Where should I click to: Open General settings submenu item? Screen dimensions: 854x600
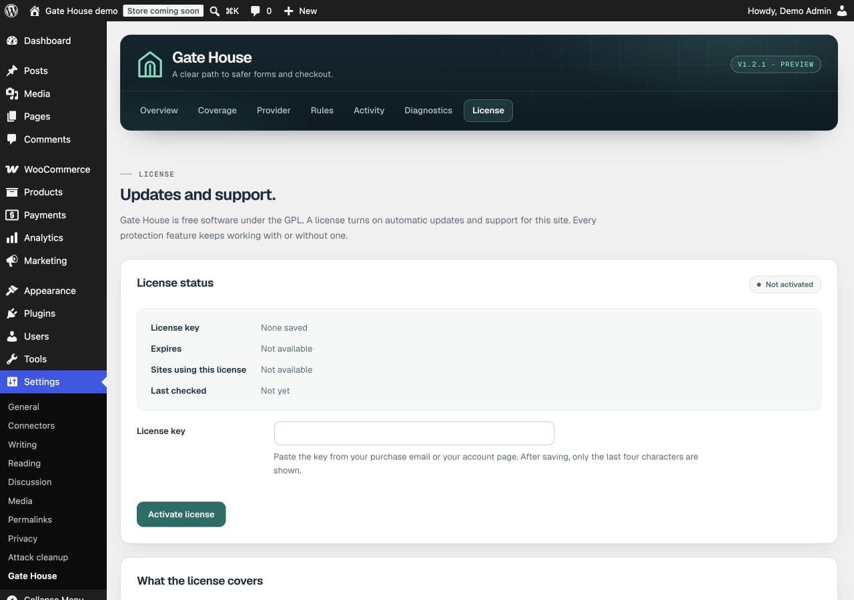[23, 407]
